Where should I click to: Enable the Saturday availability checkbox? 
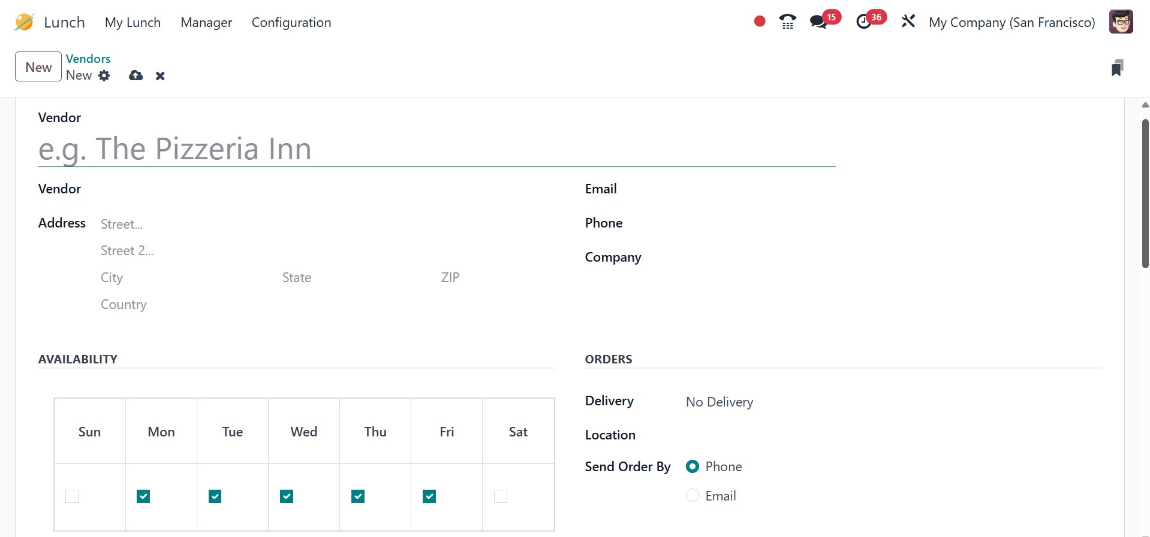(x=501, y=496)
